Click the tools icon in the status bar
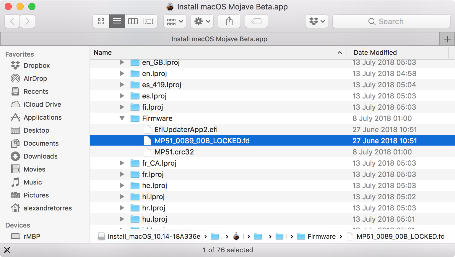This screenshot has width=455, height=257. pos(7,250)
